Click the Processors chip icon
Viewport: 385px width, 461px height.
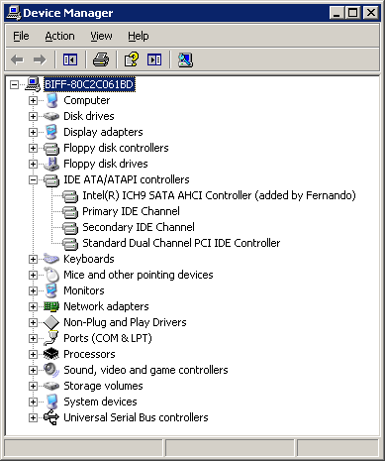point(51,354)
